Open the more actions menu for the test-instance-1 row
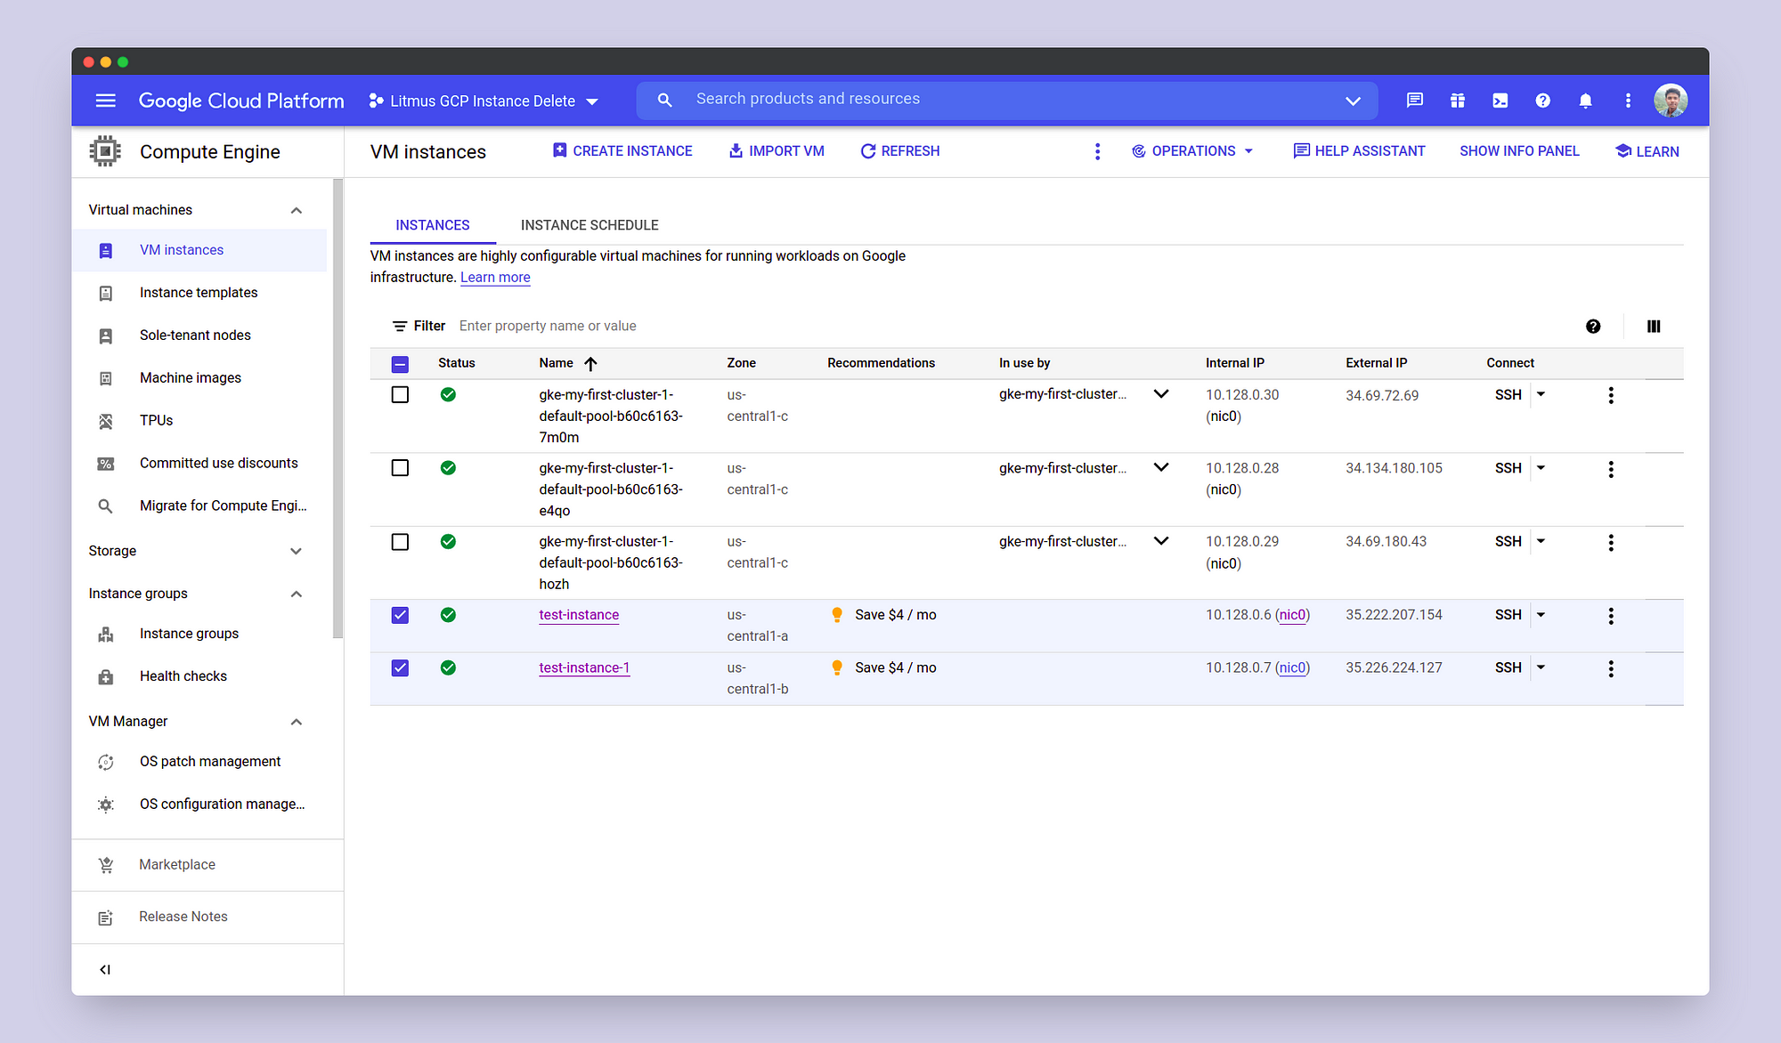Image resolution: width=1781 pixels, height=1043 pixels. click(1611, 669)
